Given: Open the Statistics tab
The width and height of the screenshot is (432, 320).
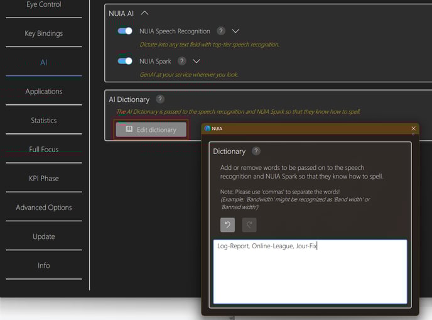Looking at the screenshot, I should (x=44, y=120).
